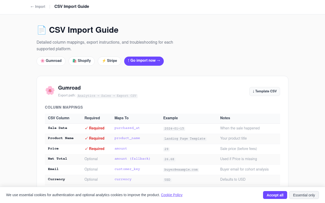
Task: Jump to the Shopify section chip
Action: [x=82, y=61]
